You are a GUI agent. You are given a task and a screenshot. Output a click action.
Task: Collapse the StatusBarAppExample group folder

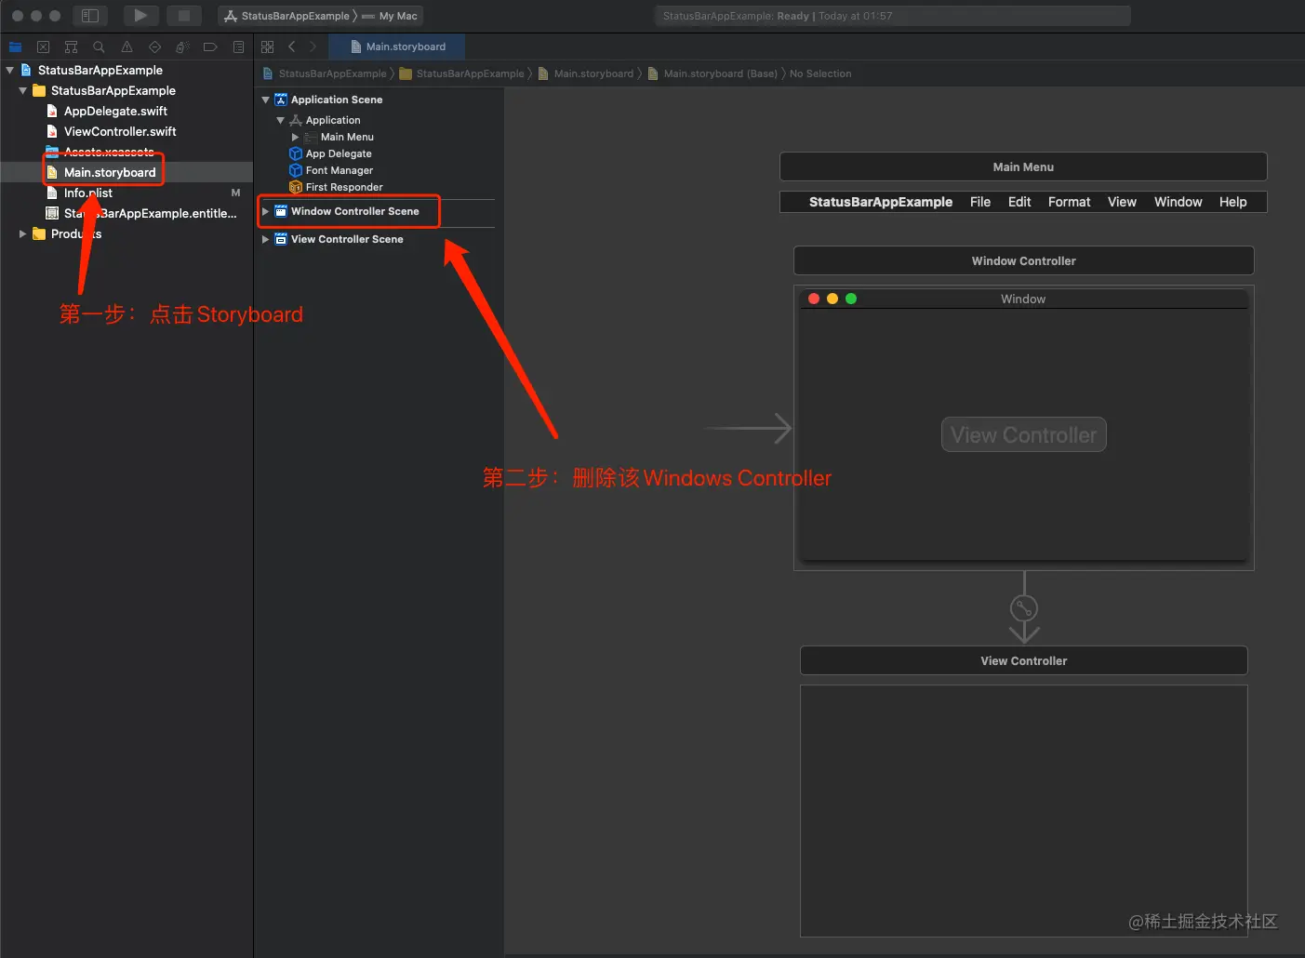tap(22, 90)
